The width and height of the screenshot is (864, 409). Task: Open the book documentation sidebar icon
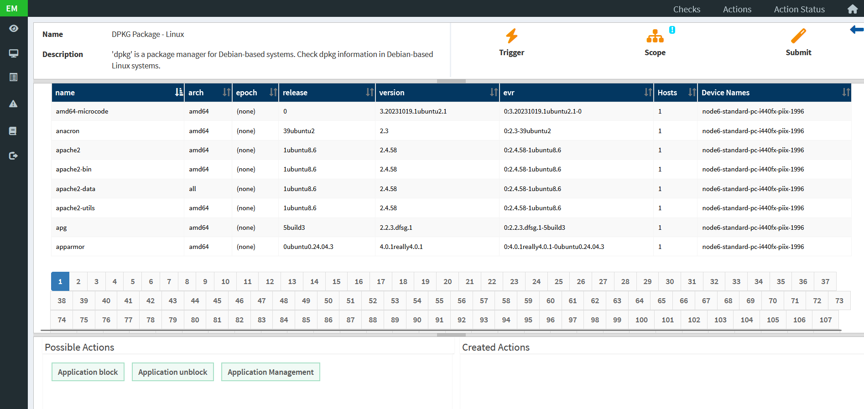[x=13, y=131]
